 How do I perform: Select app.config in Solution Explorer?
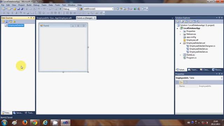click(191, 37)
